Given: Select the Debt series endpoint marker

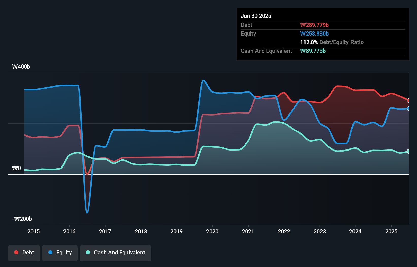Looking at the screenshot, I should (408, 101).
